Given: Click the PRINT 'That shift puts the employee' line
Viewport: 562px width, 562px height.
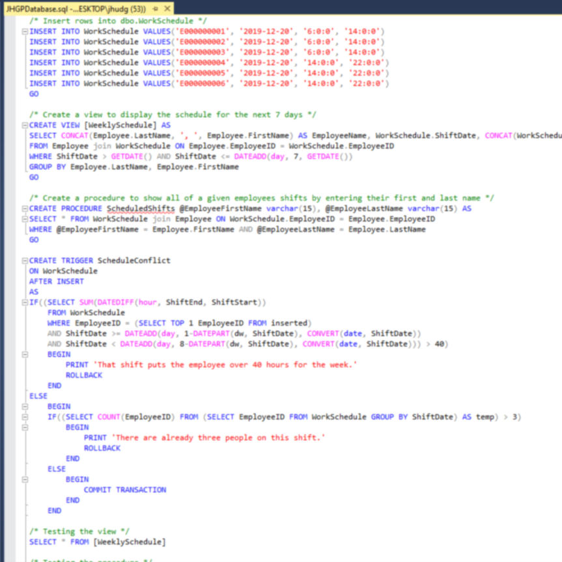Looking at the screenshot, I should [x=212, y=365].
